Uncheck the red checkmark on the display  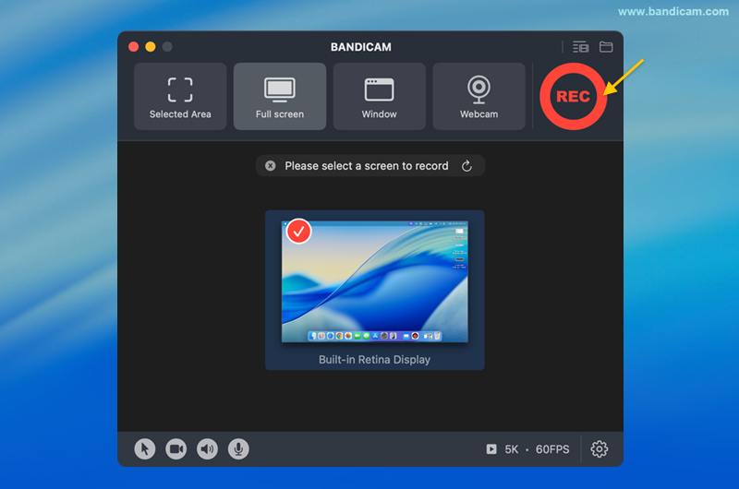(x=298, y=232)
